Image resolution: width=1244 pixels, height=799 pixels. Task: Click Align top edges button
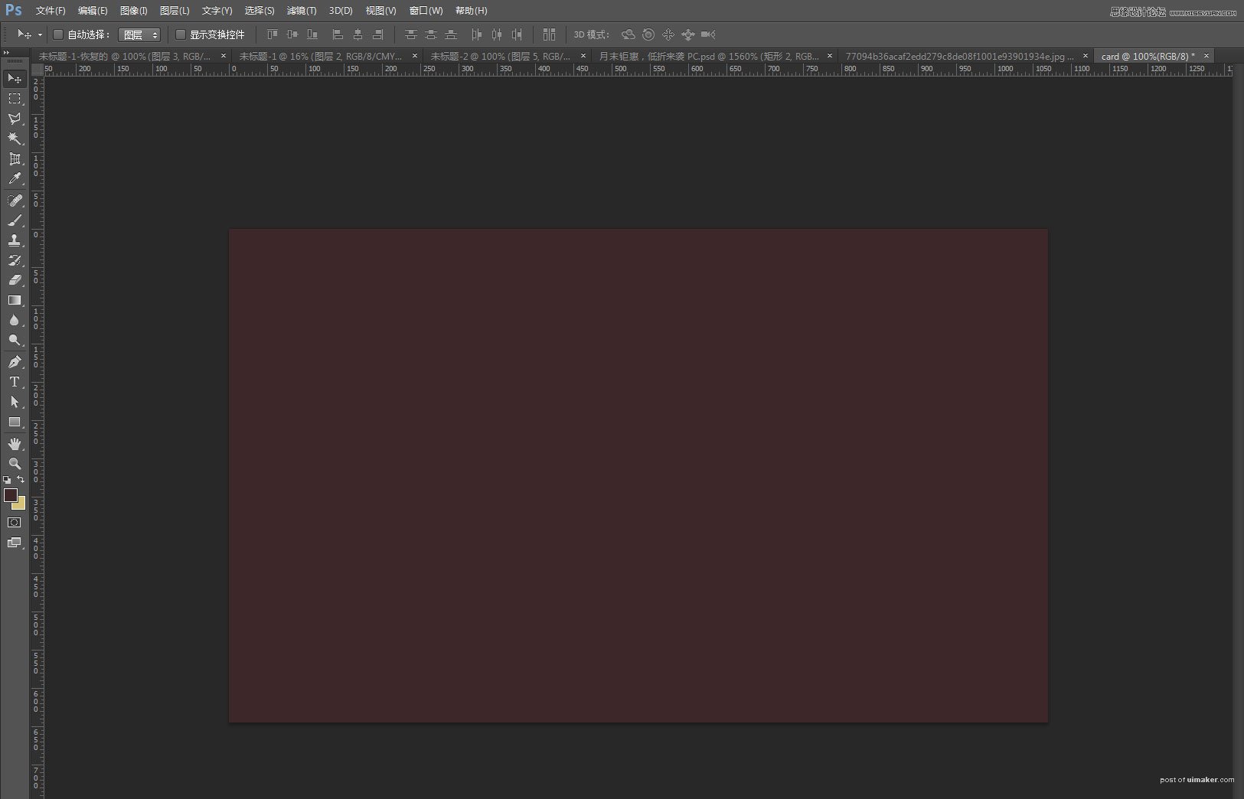tap(272, 34)
